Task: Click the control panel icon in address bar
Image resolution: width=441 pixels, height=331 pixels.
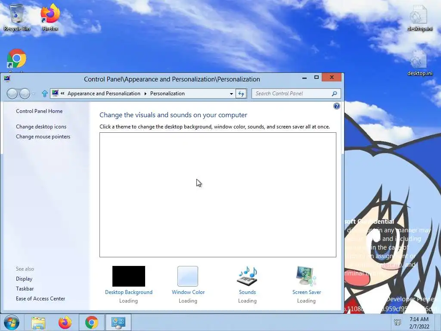Action: click(x=55, y=93)
